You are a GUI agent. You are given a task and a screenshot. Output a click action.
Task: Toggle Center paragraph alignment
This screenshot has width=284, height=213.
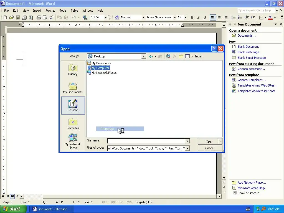219,17
